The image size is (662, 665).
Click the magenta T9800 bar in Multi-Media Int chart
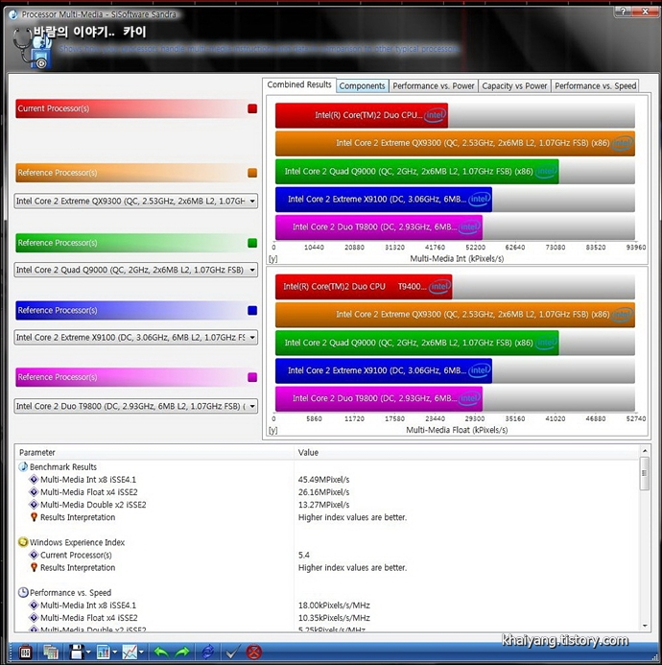[x=379, y=227]
